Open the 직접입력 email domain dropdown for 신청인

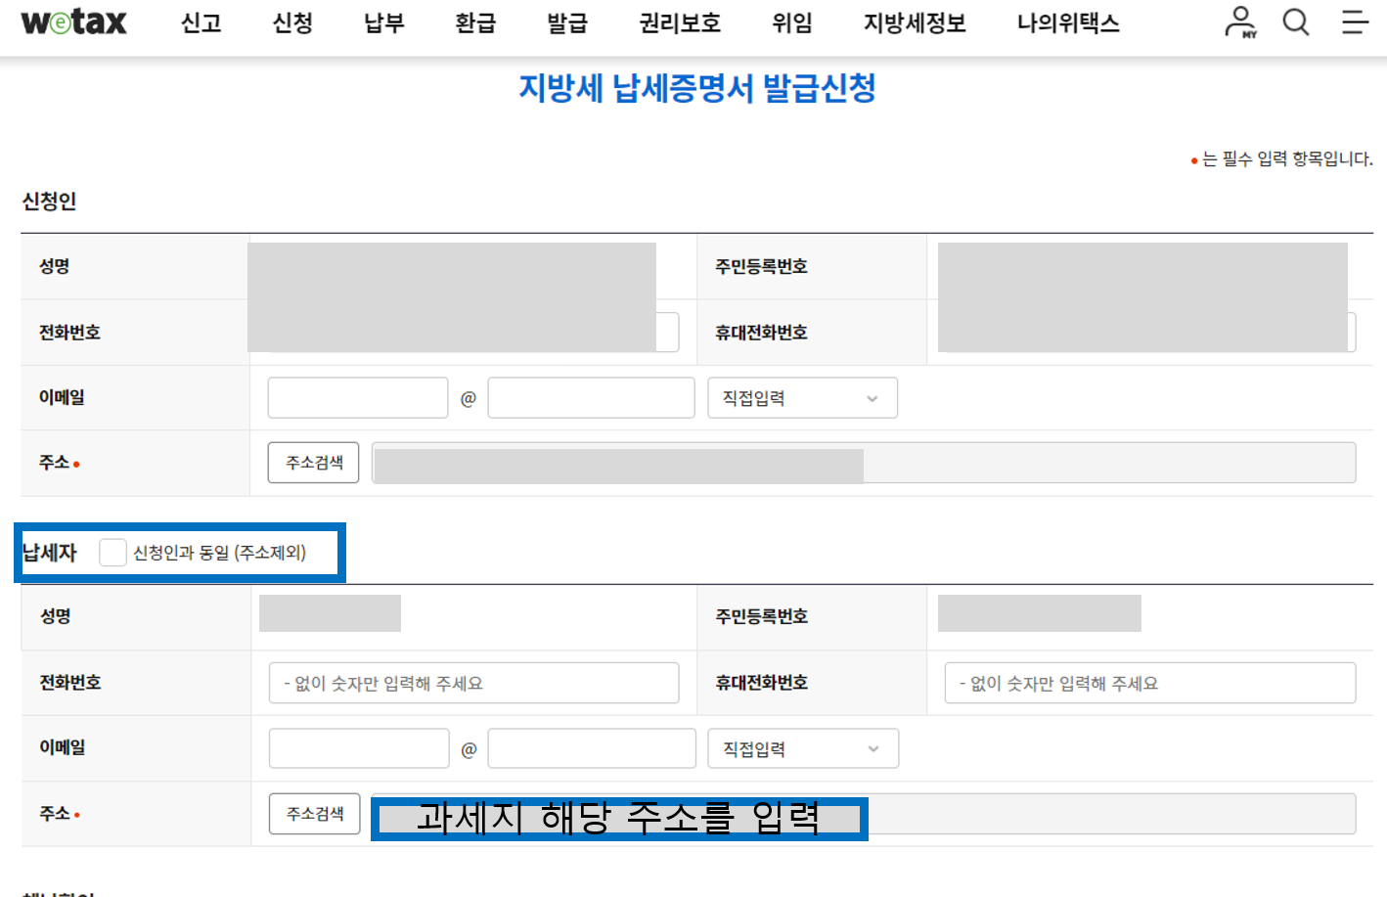click(802, 397)
